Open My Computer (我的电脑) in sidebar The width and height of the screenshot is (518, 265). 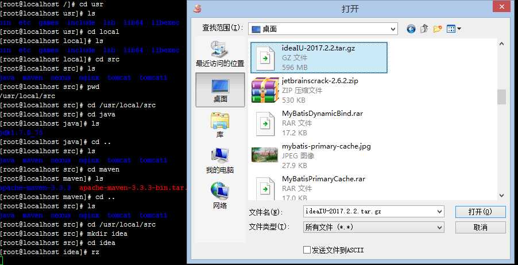[x=220, y=161]
